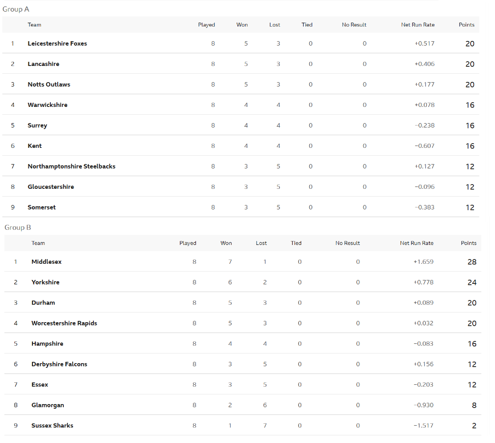Select Durham in the Group B table
This screenshot has width=495, height=443.
tap(43, 303)
